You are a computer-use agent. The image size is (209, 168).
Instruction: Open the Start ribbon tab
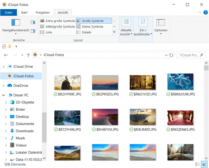tap(24, 13)
